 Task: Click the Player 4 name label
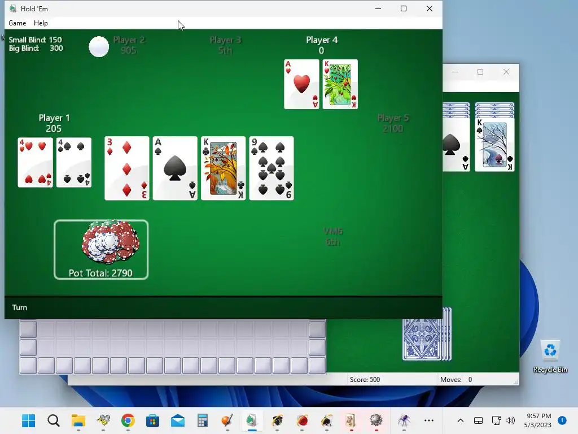(322, 40)
